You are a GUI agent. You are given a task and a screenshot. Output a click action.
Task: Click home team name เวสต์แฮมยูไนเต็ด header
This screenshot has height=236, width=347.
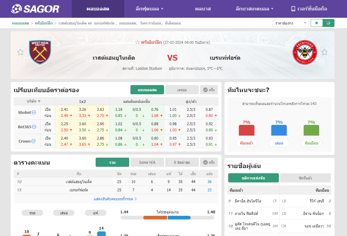[114, 58]
